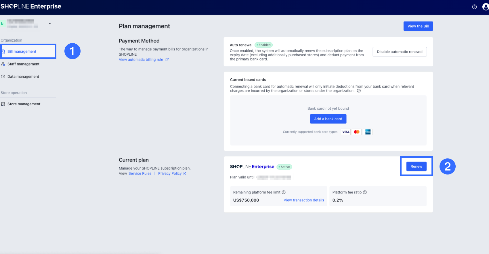Click Add a bank card button
Screen dimensions: 489x254
click(x=328, y=119)
